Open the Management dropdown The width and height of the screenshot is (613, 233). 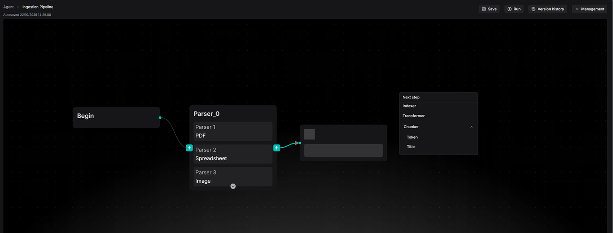[589, 9]
